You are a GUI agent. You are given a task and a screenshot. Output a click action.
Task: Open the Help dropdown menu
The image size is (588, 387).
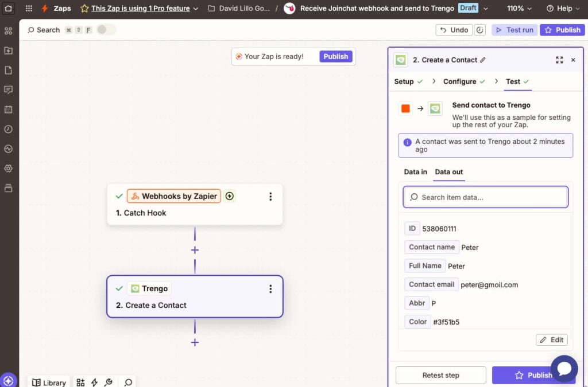tap(563, 8)
